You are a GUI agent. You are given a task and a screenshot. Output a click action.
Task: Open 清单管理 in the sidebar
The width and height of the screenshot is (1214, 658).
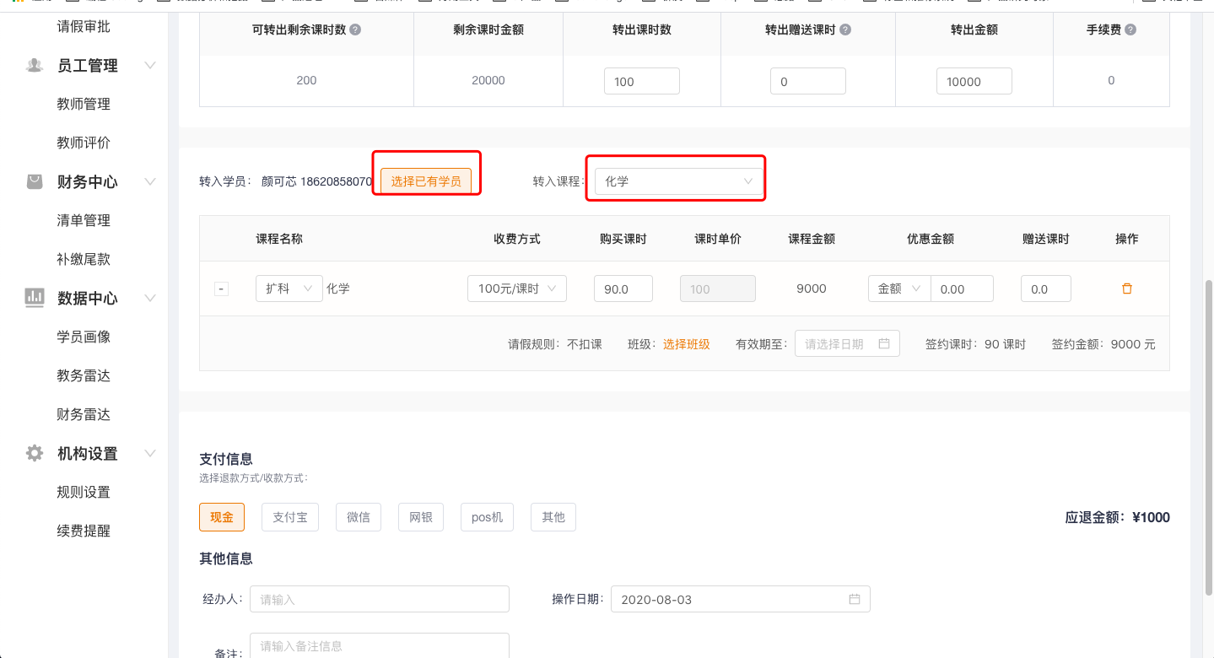click(84, 220)
